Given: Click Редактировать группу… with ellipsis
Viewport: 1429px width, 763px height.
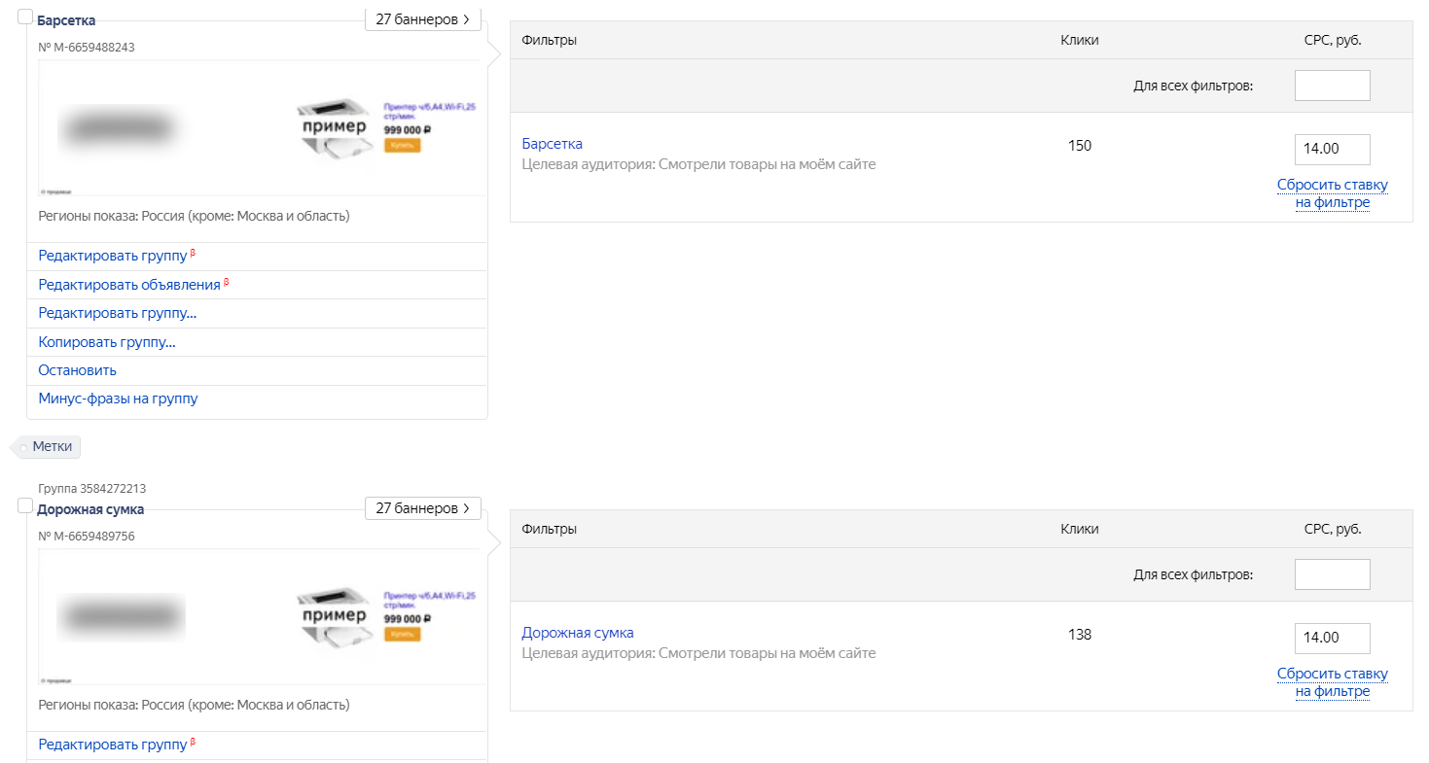Looking at the screenshot, I should (118, 313).
